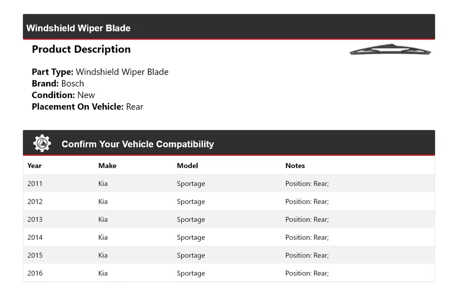Click the 2011 year row cell
Image resolution: width=458 pixels, height=296 pixels.
pos(35,184)
